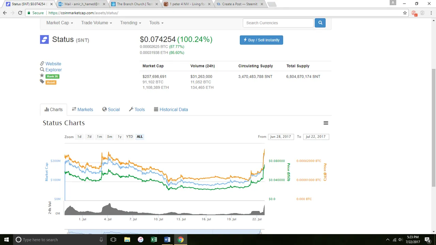This screenshot has height=245, width=436.
Task: Click Cortana microphone icon
Action: (x=101, y=240)
